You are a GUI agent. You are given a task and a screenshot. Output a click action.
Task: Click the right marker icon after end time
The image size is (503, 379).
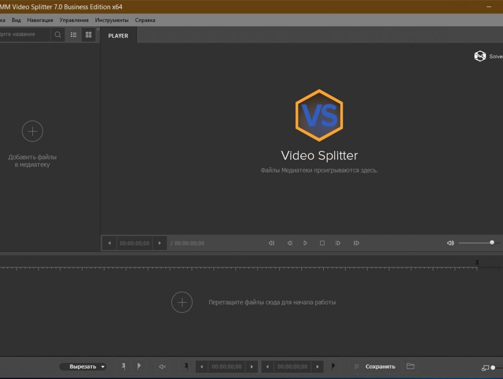click(x=333, y=366)
